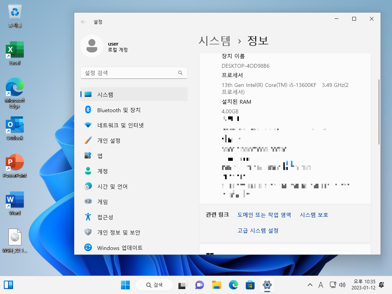Select the PowerPoint desktop shortcut
Image resolution: width=392 pixels, height=294 pixels.
(15, 166)
